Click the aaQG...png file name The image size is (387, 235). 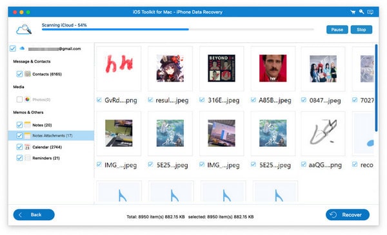pyautogui.click(x=325, y=165)
